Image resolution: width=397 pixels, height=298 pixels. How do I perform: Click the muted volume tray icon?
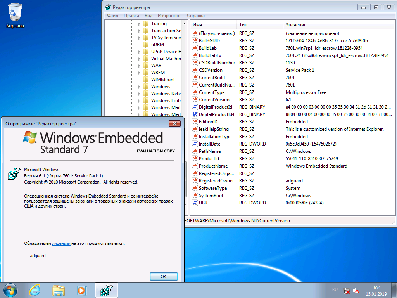click(356, 291)
